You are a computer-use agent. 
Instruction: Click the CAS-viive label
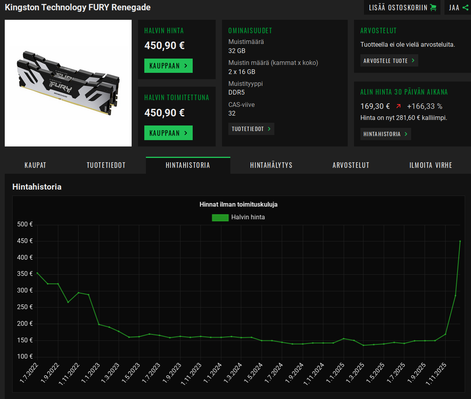[x=241, y=105]
